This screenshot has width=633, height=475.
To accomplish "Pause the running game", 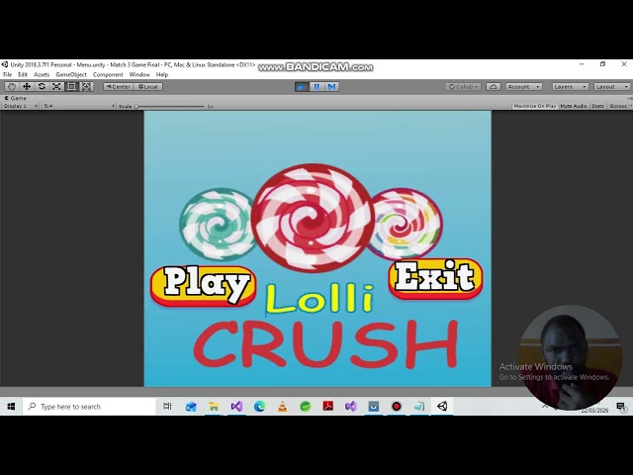I will [316, 86].
